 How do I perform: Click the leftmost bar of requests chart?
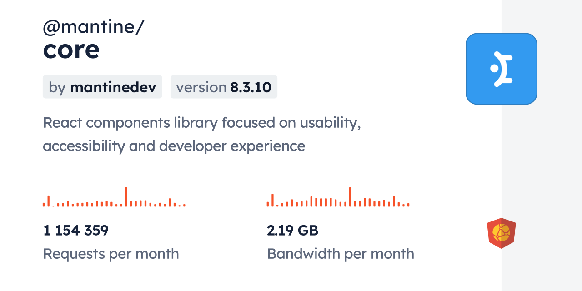click(44, 205)
